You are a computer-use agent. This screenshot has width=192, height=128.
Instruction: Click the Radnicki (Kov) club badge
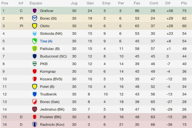click(35, 125)
